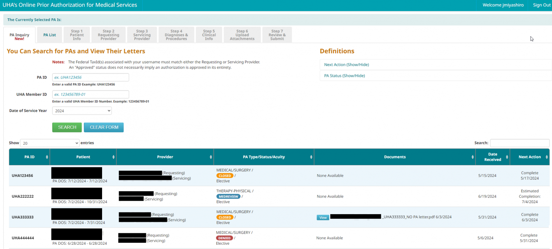Sort table by Documents column arrows

click(472, 157)
